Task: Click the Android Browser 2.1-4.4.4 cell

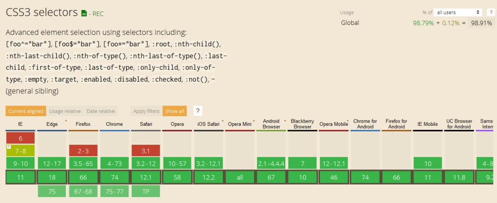Action: coord(272,163)
